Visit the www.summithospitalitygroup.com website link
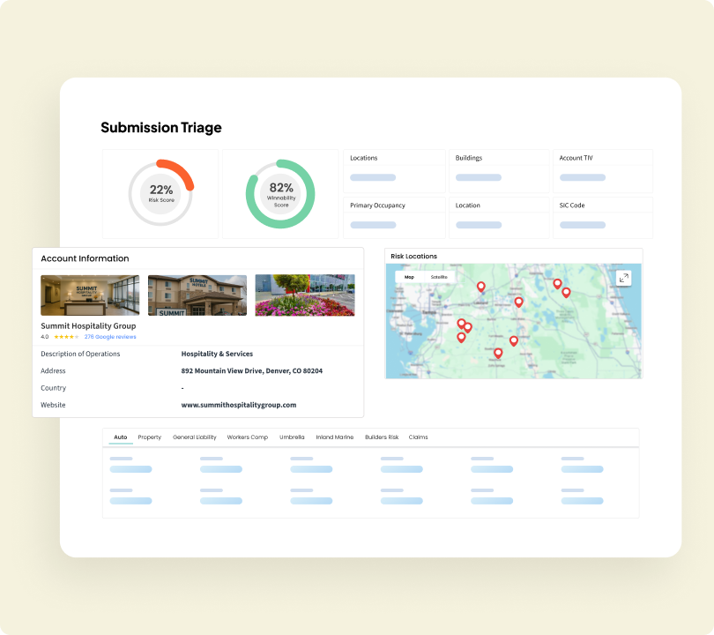 tap(238, 405)
